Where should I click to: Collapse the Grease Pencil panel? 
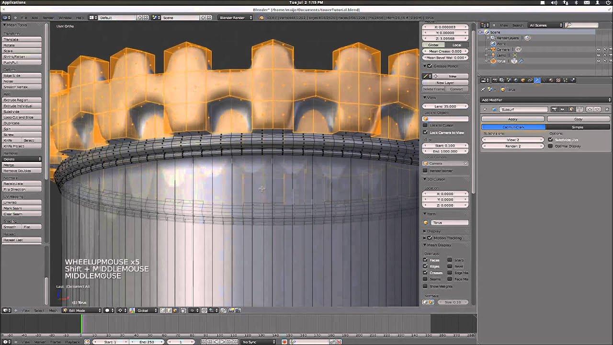point(425,66)
